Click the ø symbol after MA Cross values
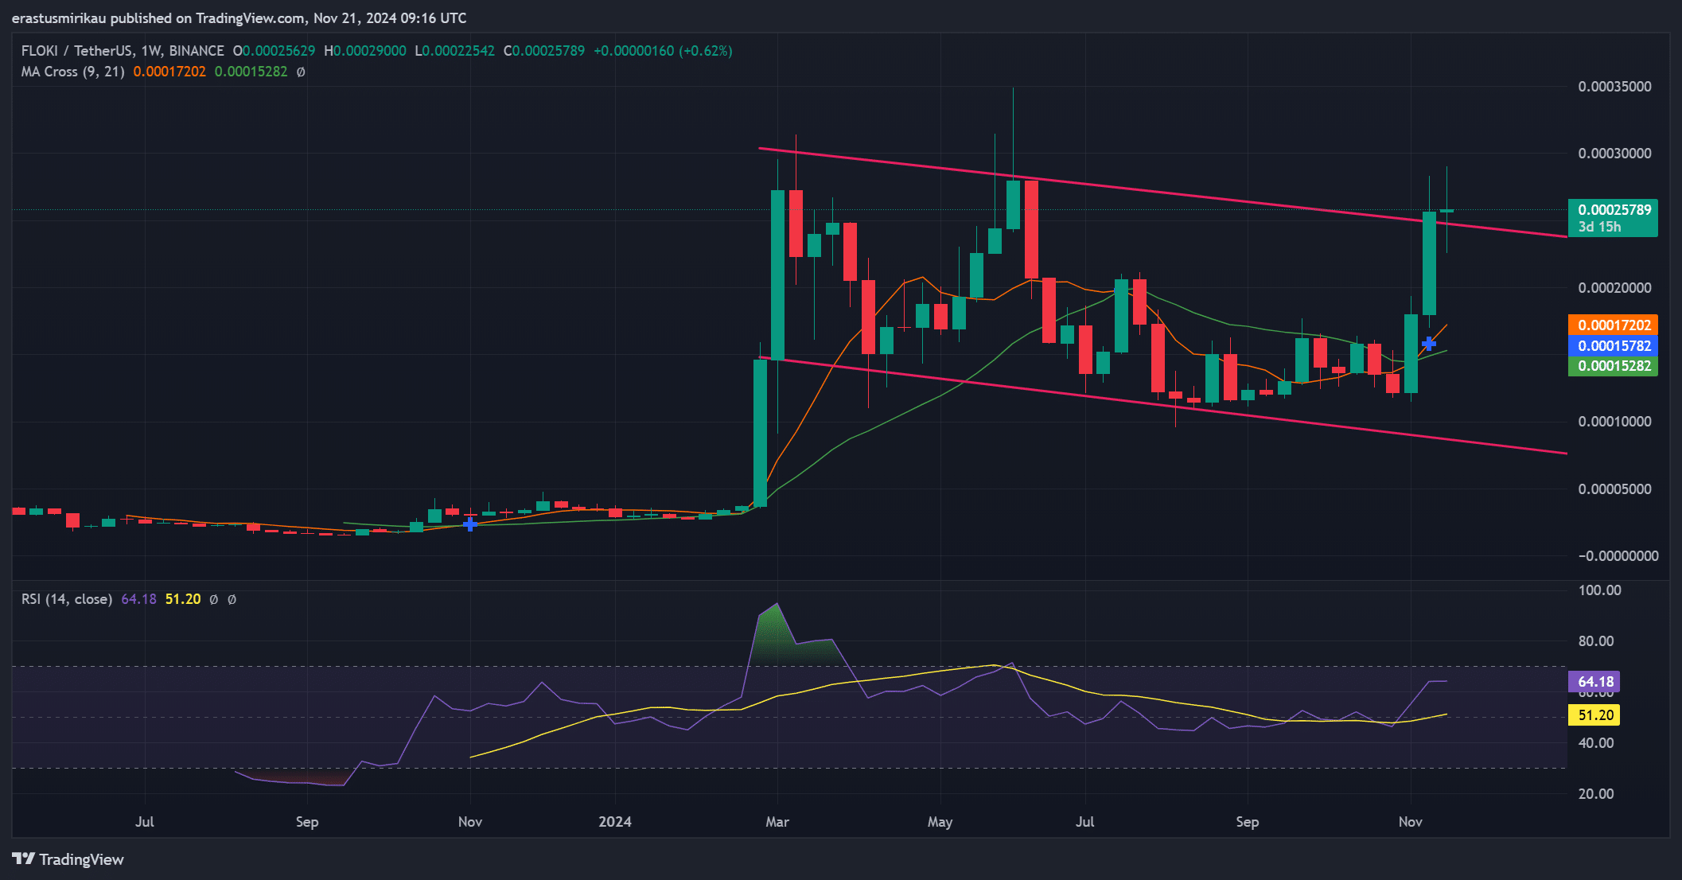1682x880 pixels. pyautogui.click(x=301, y=72)
